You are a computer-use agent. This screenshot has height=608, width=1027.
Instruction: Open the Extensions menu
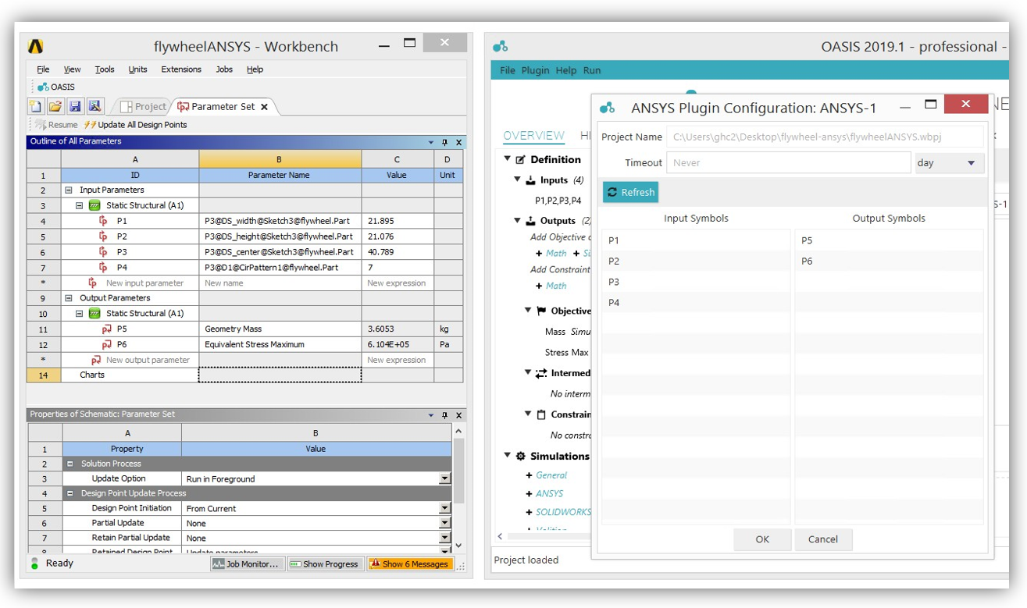pos(181,69)
